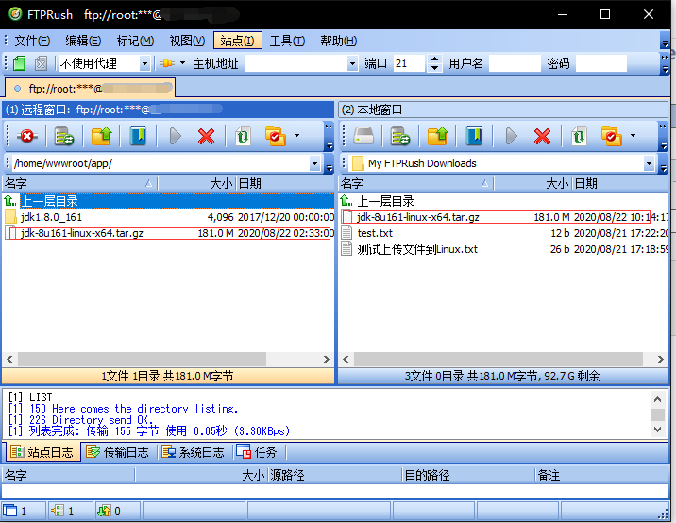676x523 pixels.
Task: Click remote pane horizontal scrollbar right arrow
Action: (x=327, y=359)
